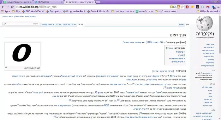Open the Divbyzero bookmark

coord(54,11)
